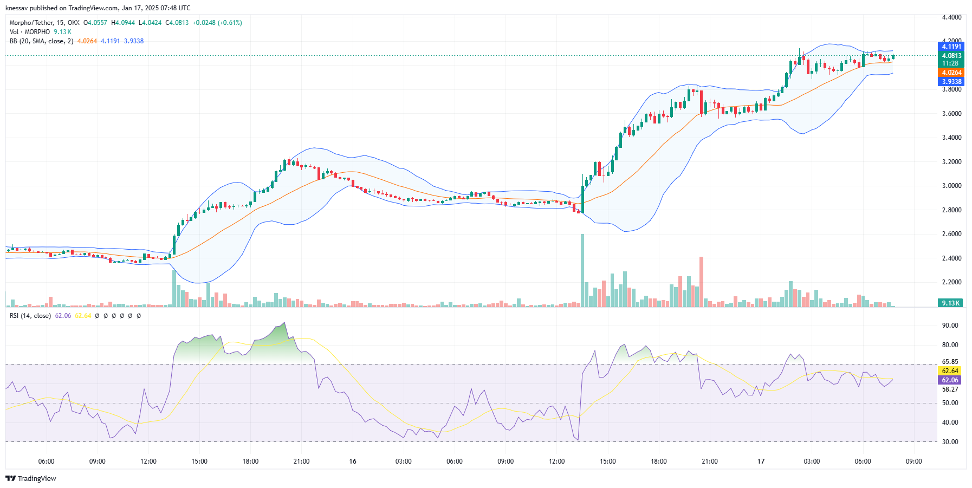Click the 80.00 RSI axis label
The width and height of the screenshot is (972, 488).
(950, 345)
